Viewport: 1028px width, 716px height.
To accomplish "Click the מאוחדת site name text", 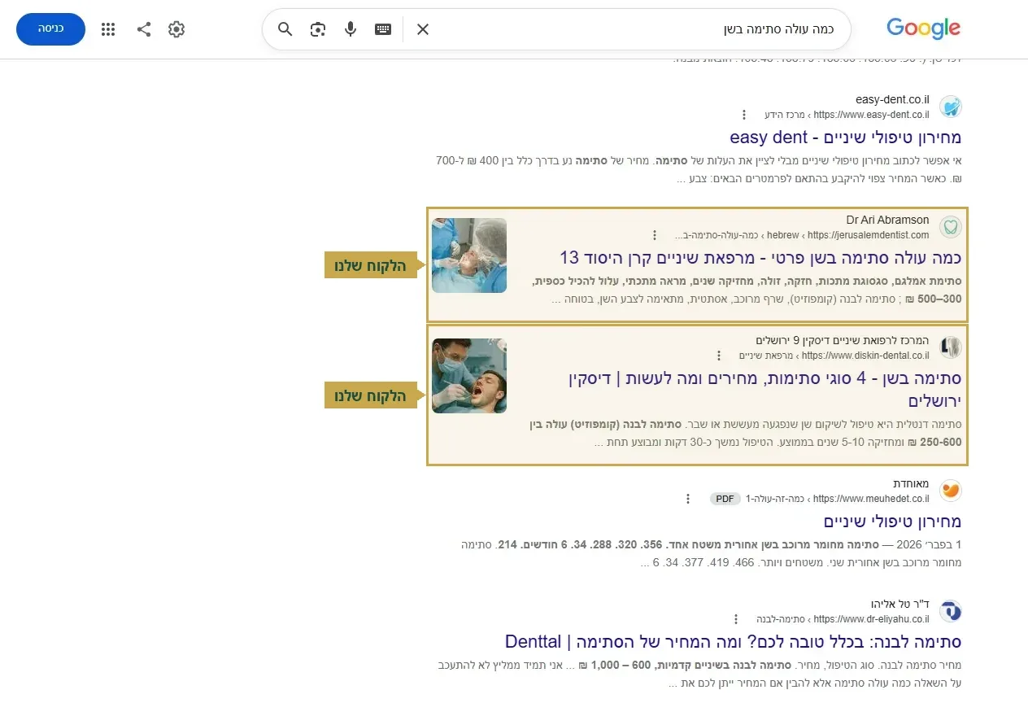I will pyautogui.click(x=911, y=483).
